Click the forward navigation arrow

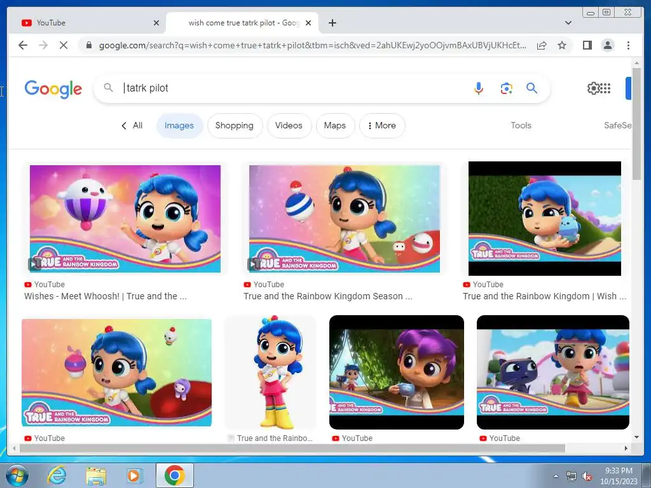coord(43,45)
